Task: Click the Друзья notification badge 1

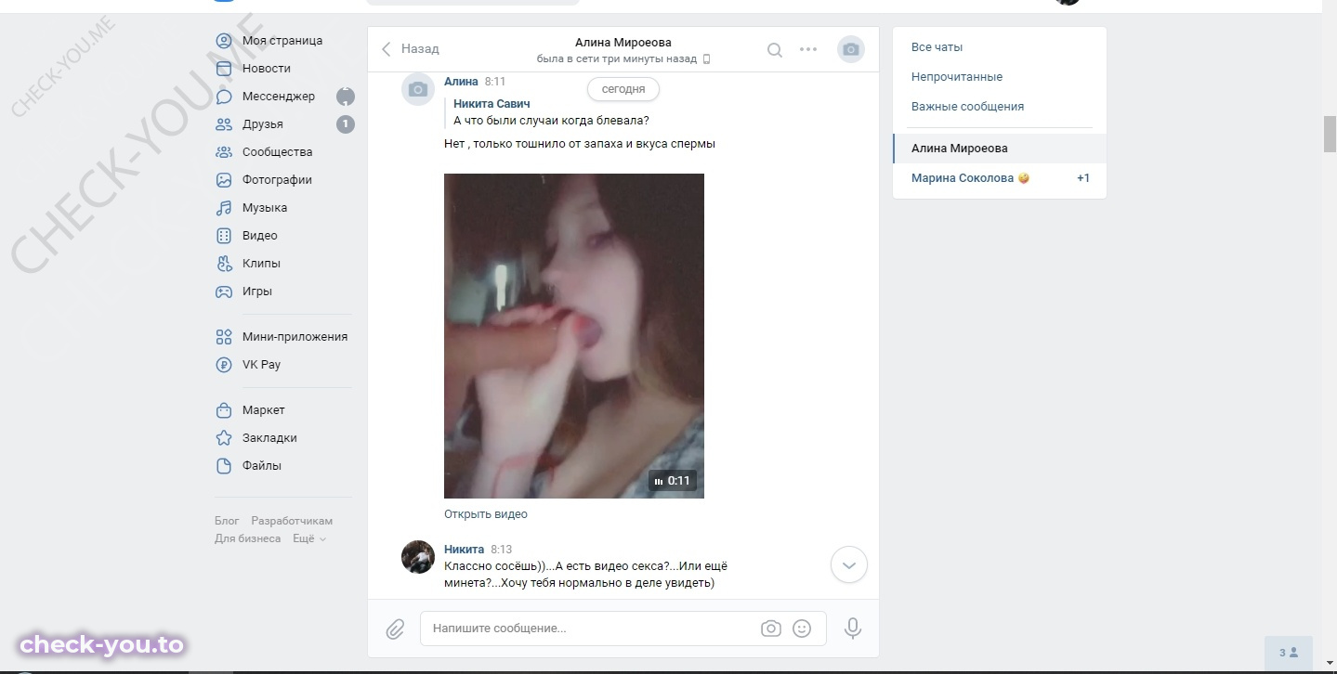Action: pyautogui.click(x=346, y=124)
